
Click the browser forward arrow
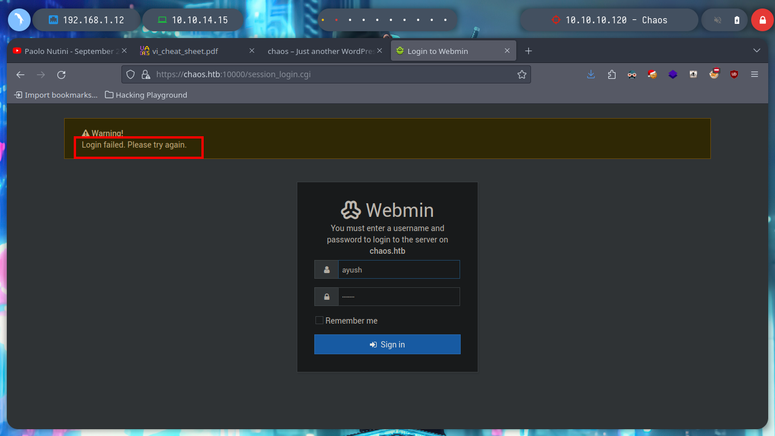click(41, 74)
